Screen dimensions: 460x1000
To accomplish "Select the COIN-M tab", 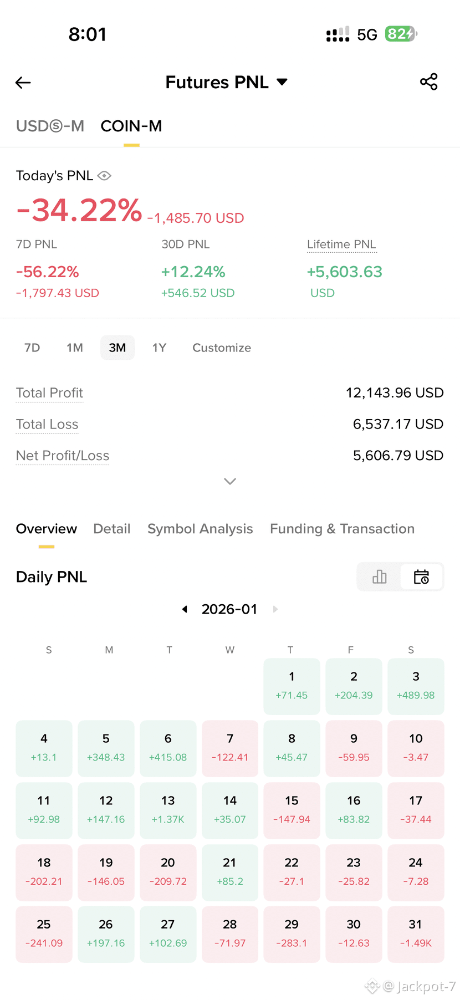I will click(131, 126).
